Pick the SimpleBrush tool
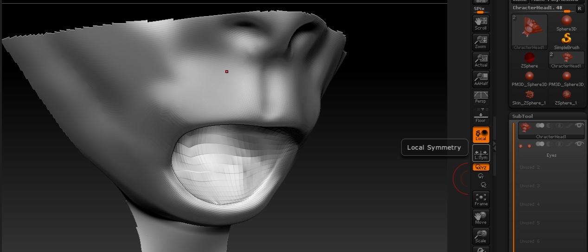The height and width of the screenshot is (252, 588). [x=566, y=42]
